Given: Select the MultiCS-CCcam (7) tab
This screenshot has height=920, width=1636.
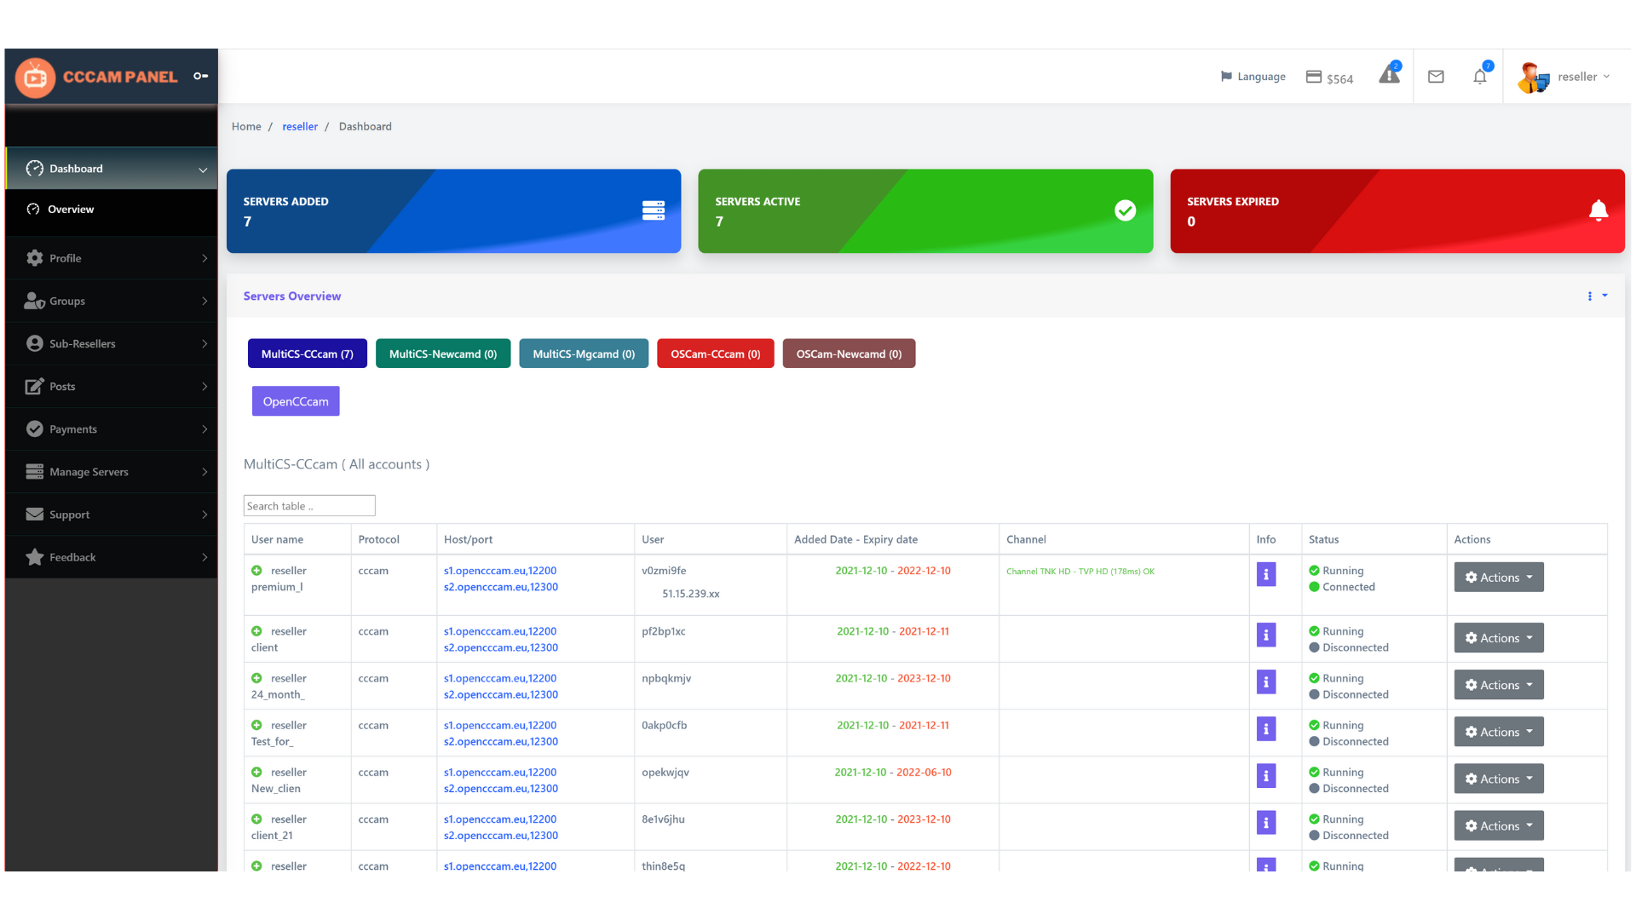Looking at the screenshot, I should pyautogui.click(x=308, y=354).
